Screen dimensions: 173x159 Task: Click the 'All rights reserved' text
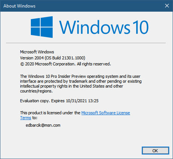(x=94, y=64)
